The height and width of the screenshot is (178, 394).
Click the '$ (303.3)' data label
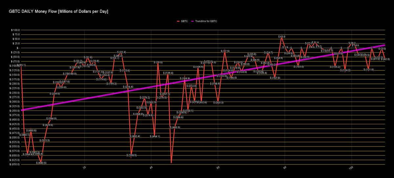click(x=218, y=102)
